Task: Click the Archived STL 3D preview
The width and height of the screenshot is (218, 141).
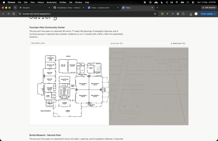Action: click(148, 86)
